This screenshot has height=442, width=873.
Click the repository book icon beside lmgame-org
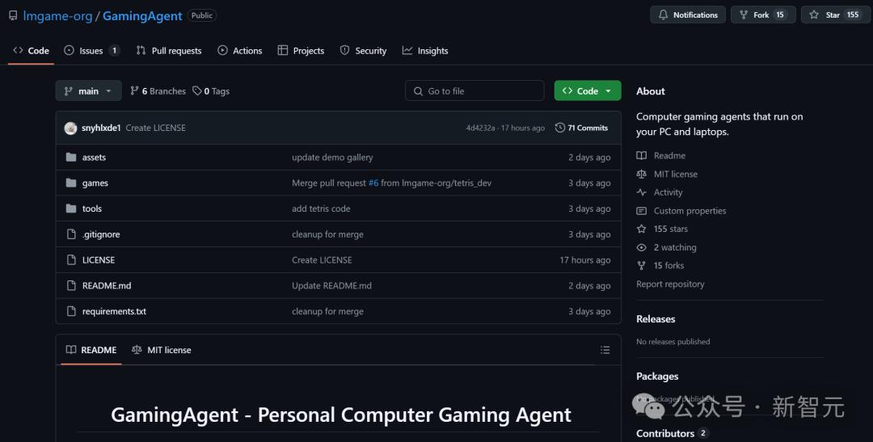[x=13, y=15]
